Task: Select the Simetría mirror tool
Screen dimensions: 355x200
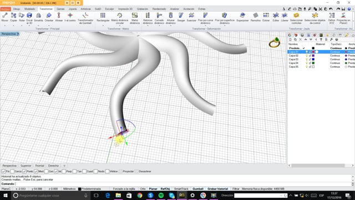Action: [38, 17]
